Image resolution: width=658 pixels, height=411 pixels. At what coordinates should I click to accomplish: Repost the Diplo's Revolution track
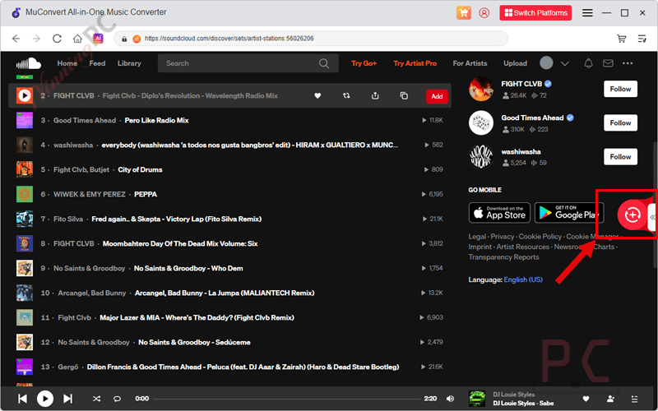tap(346, 96)
